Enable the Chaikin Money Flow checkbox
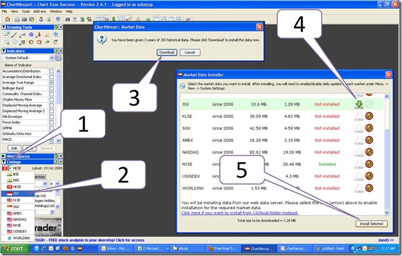402x256 pixels. pyautogui.click(x=52, y=99)
